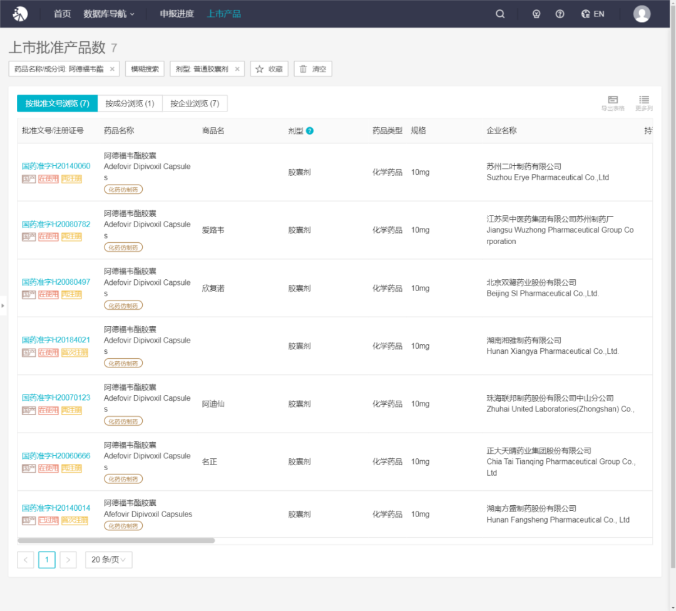Open approval number 国药准字H20140014
The image size is (676, 611).
(x=56, y=508)
